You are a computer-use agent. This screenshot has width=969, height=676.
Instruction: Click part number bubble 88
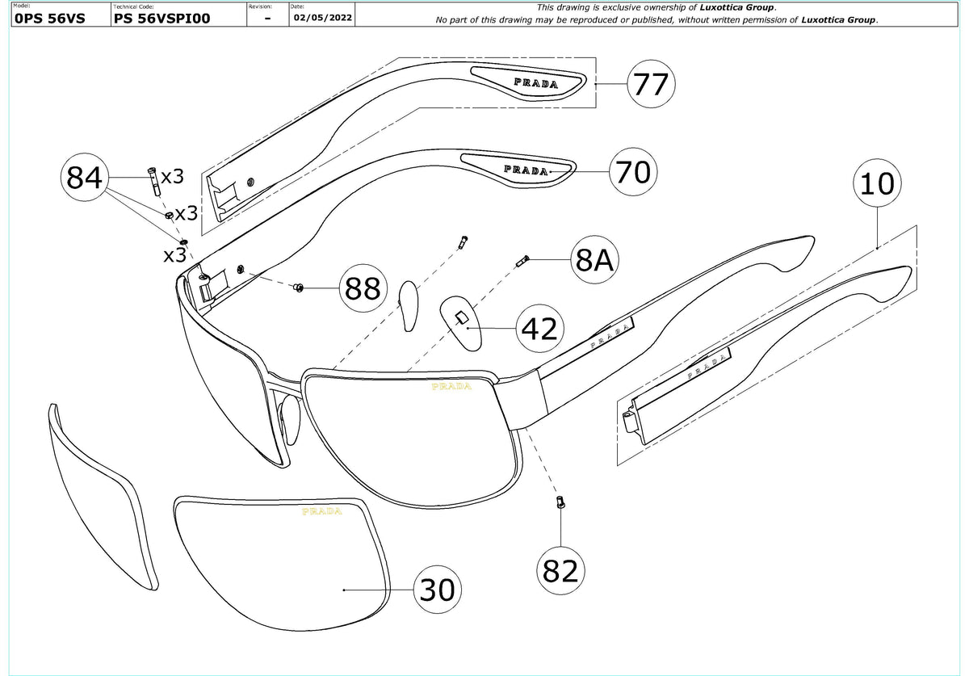(x=362, y=288)
